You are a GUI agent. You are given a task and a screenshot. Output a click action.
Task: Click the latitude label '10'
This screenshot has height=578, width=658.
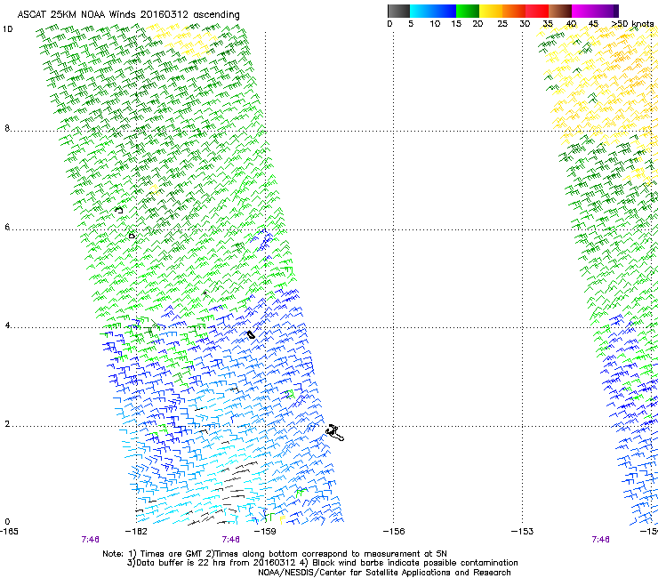point(7,29)
